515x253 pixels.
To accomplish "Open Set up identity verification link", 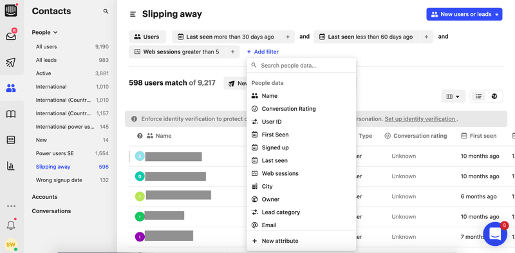I will pos(420,119).
